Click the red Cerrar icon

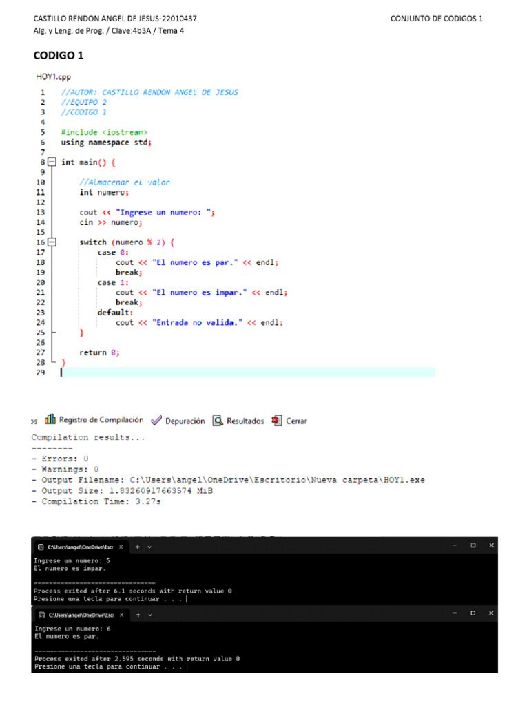pyautogui.click(x=277, y=421)
